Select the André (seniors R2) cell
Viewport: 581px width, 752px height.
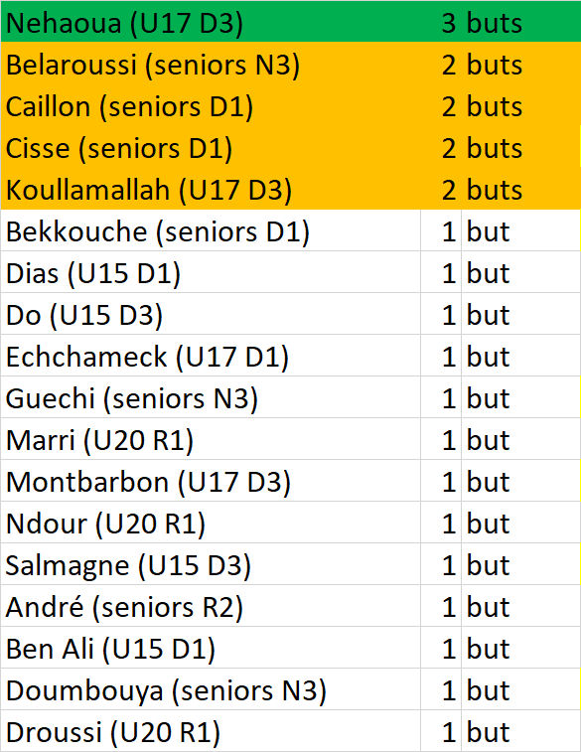pyautogui.click(x=211, y=606)
